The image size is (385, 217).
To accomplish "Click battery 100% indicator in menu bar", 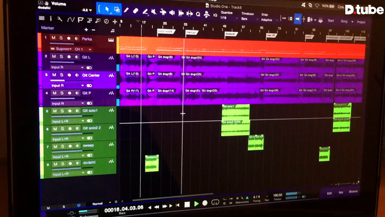I will [328, 6].
